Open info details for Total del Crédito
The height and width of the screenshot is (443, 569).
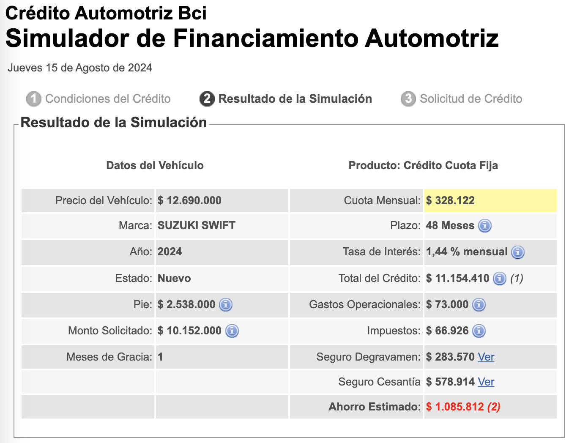(x=499, y=279)
